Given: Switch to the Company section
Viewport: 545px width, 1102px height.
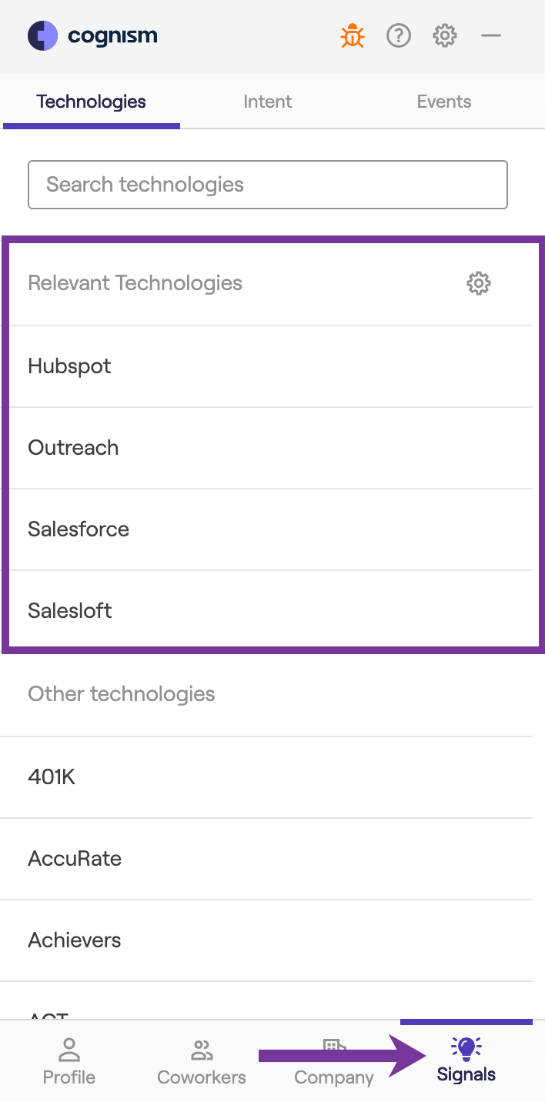Looking at the screenshot, I should [333, 1063].
